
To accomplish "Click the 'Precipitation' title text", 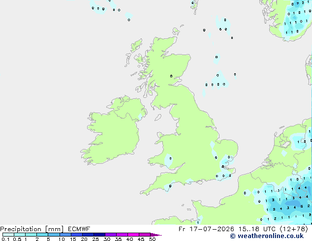I will point(21,229).
